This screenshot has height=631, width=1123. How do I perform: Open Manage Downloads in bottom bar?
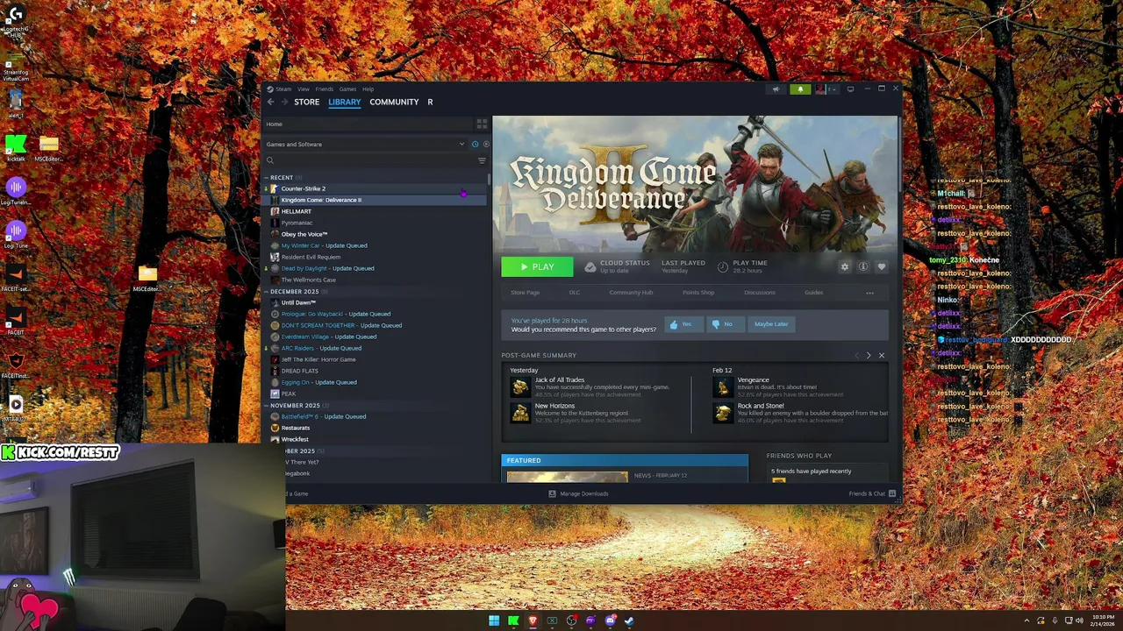[578, 493]
